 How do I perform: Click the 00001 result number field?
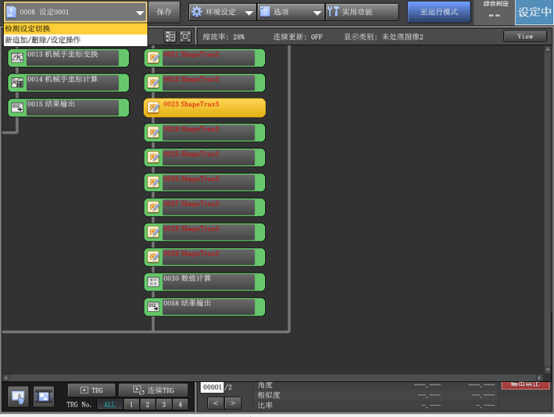(212, 387)
